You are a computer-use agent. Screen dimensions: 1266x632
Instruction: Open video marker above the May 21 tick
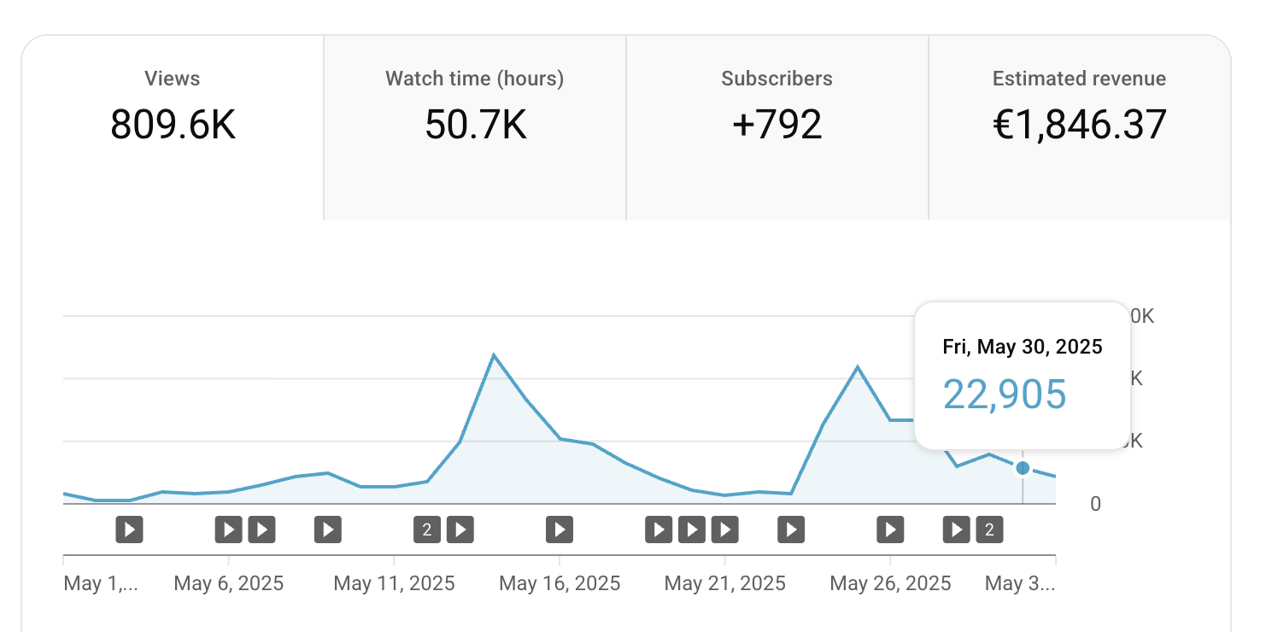click(724, 530)
